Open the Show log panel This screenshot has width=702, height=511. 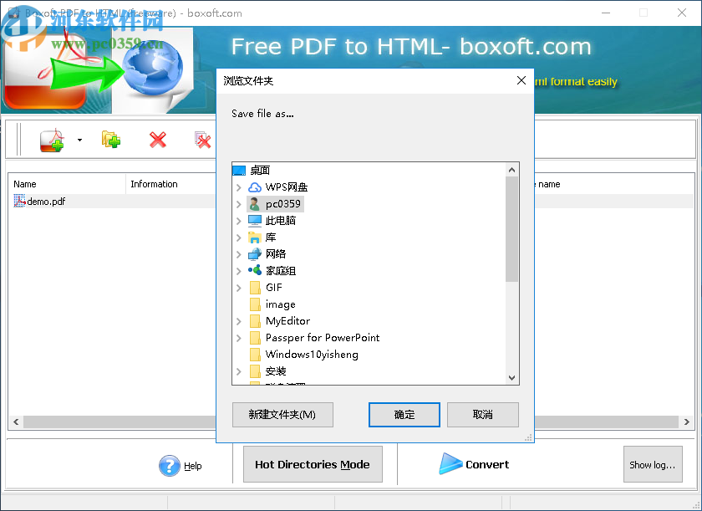tap(653, 464)
